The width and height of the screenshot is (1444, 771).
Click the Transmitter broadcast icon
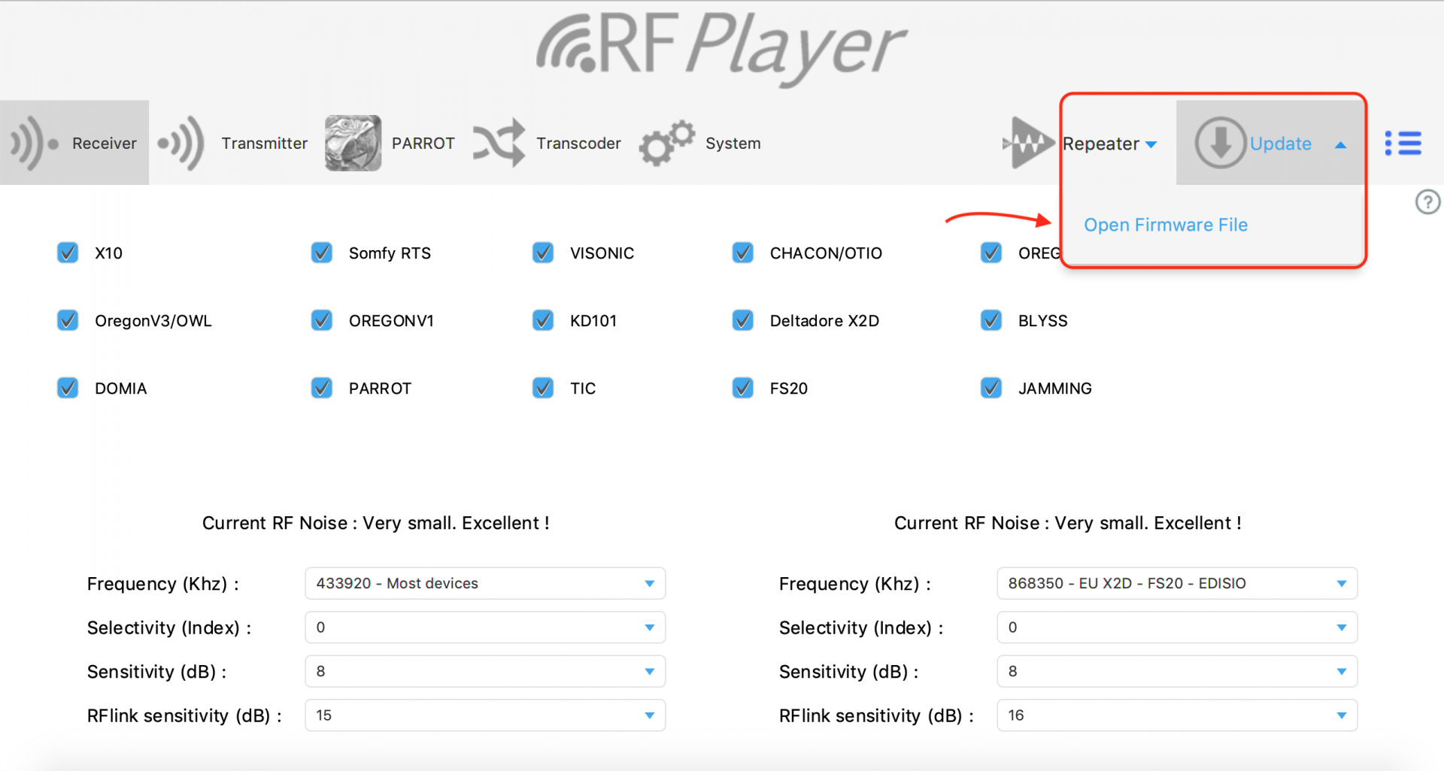tap(182, 143)
